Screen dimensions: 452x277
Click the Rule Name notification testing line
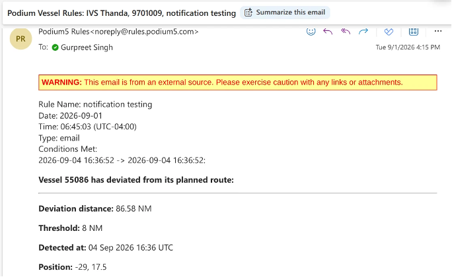(x=95, y=104)
